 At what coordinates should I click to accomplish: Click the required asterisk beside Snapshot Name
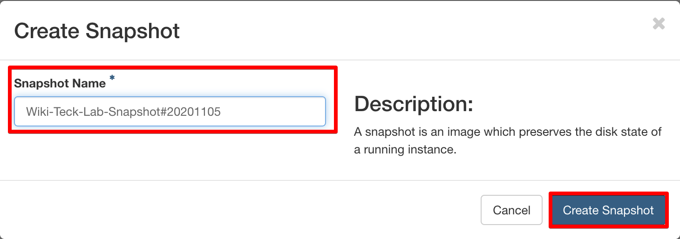112,80
